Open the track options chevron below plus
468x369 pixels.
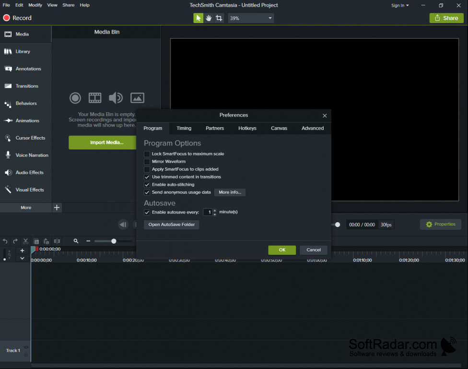[22, 258]
